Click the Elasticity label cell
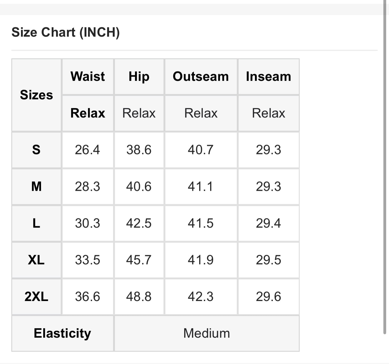 [x=62, y=333]
